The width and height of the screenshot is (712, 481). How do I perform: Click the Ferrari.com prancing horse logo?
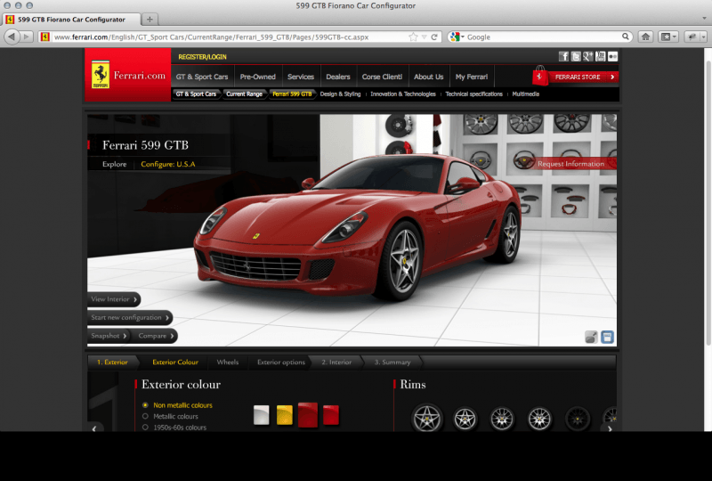pyautogui.click(x=101, y=76)
